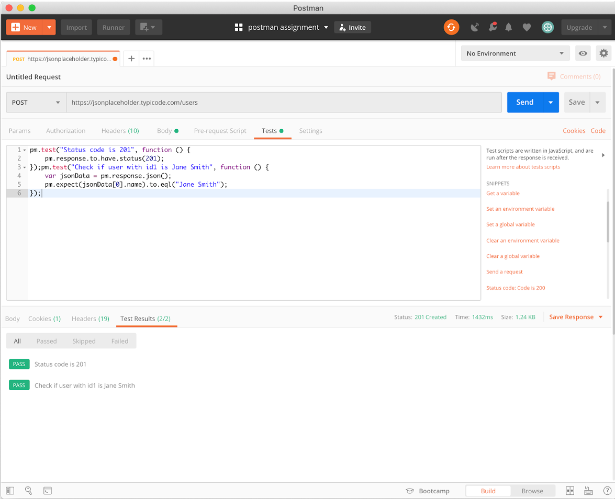
Task: Fold code at line 3 arrow
Action: tap(24, 167)
